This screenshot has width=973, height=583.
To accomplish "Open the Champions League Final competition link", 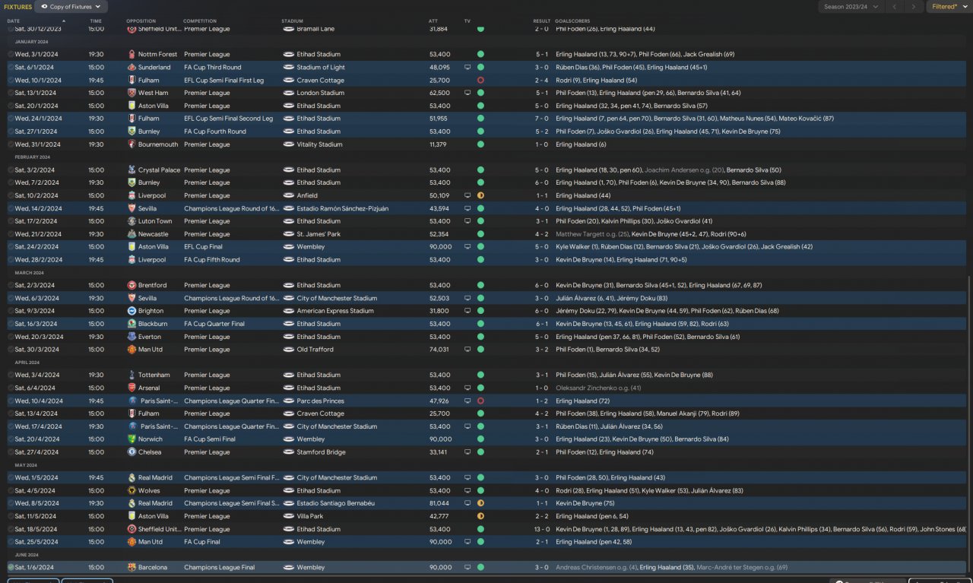I will pos(220,568).
